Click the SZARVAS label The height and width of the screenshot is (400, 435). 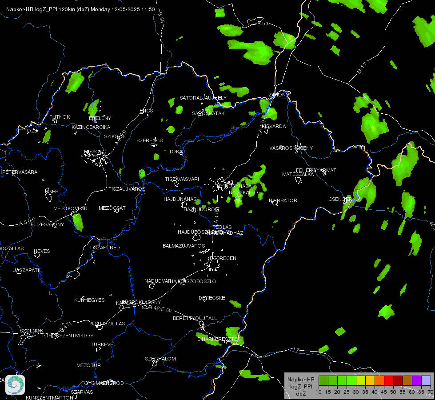tap(82, 392)
